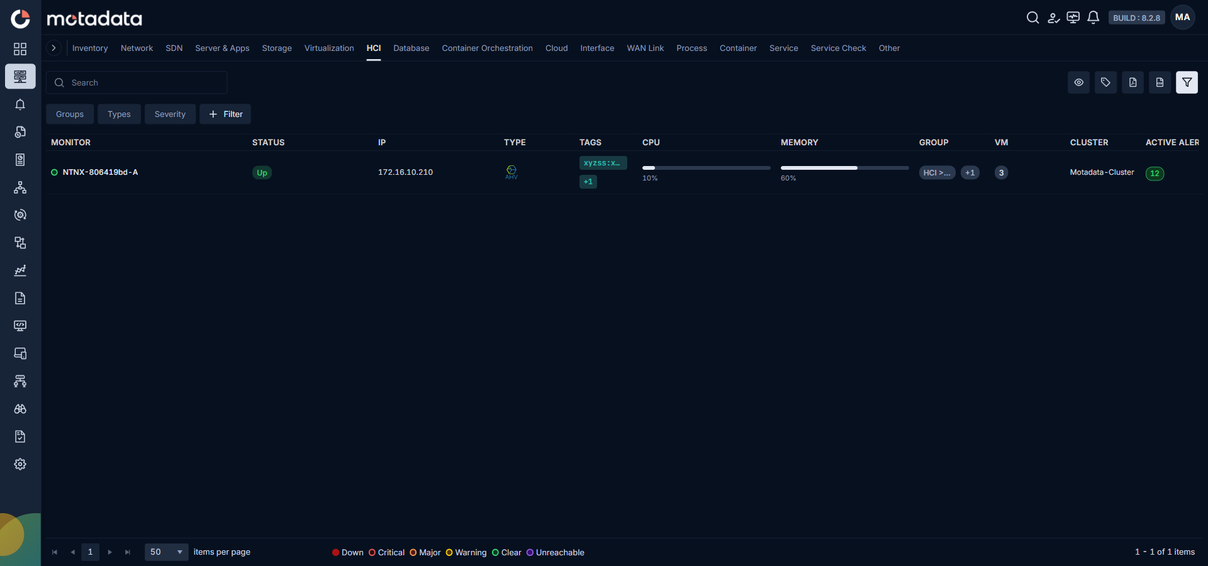Click the HCI group badge
The image size is (1208, 566).
[x=937, y=172]
